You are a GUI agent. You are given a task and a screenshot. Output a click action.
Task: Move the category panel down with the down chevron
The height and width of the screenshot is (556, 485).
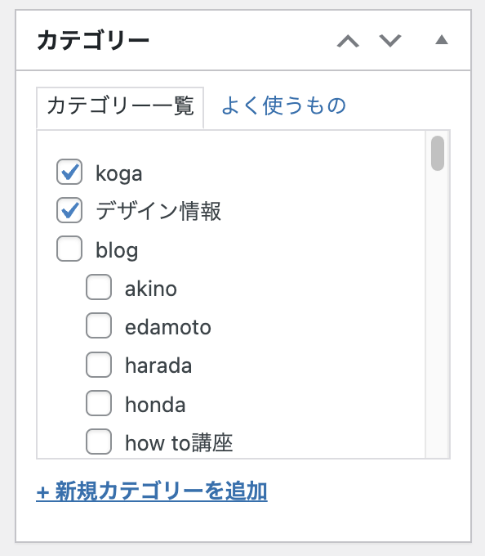click(390, 41)
